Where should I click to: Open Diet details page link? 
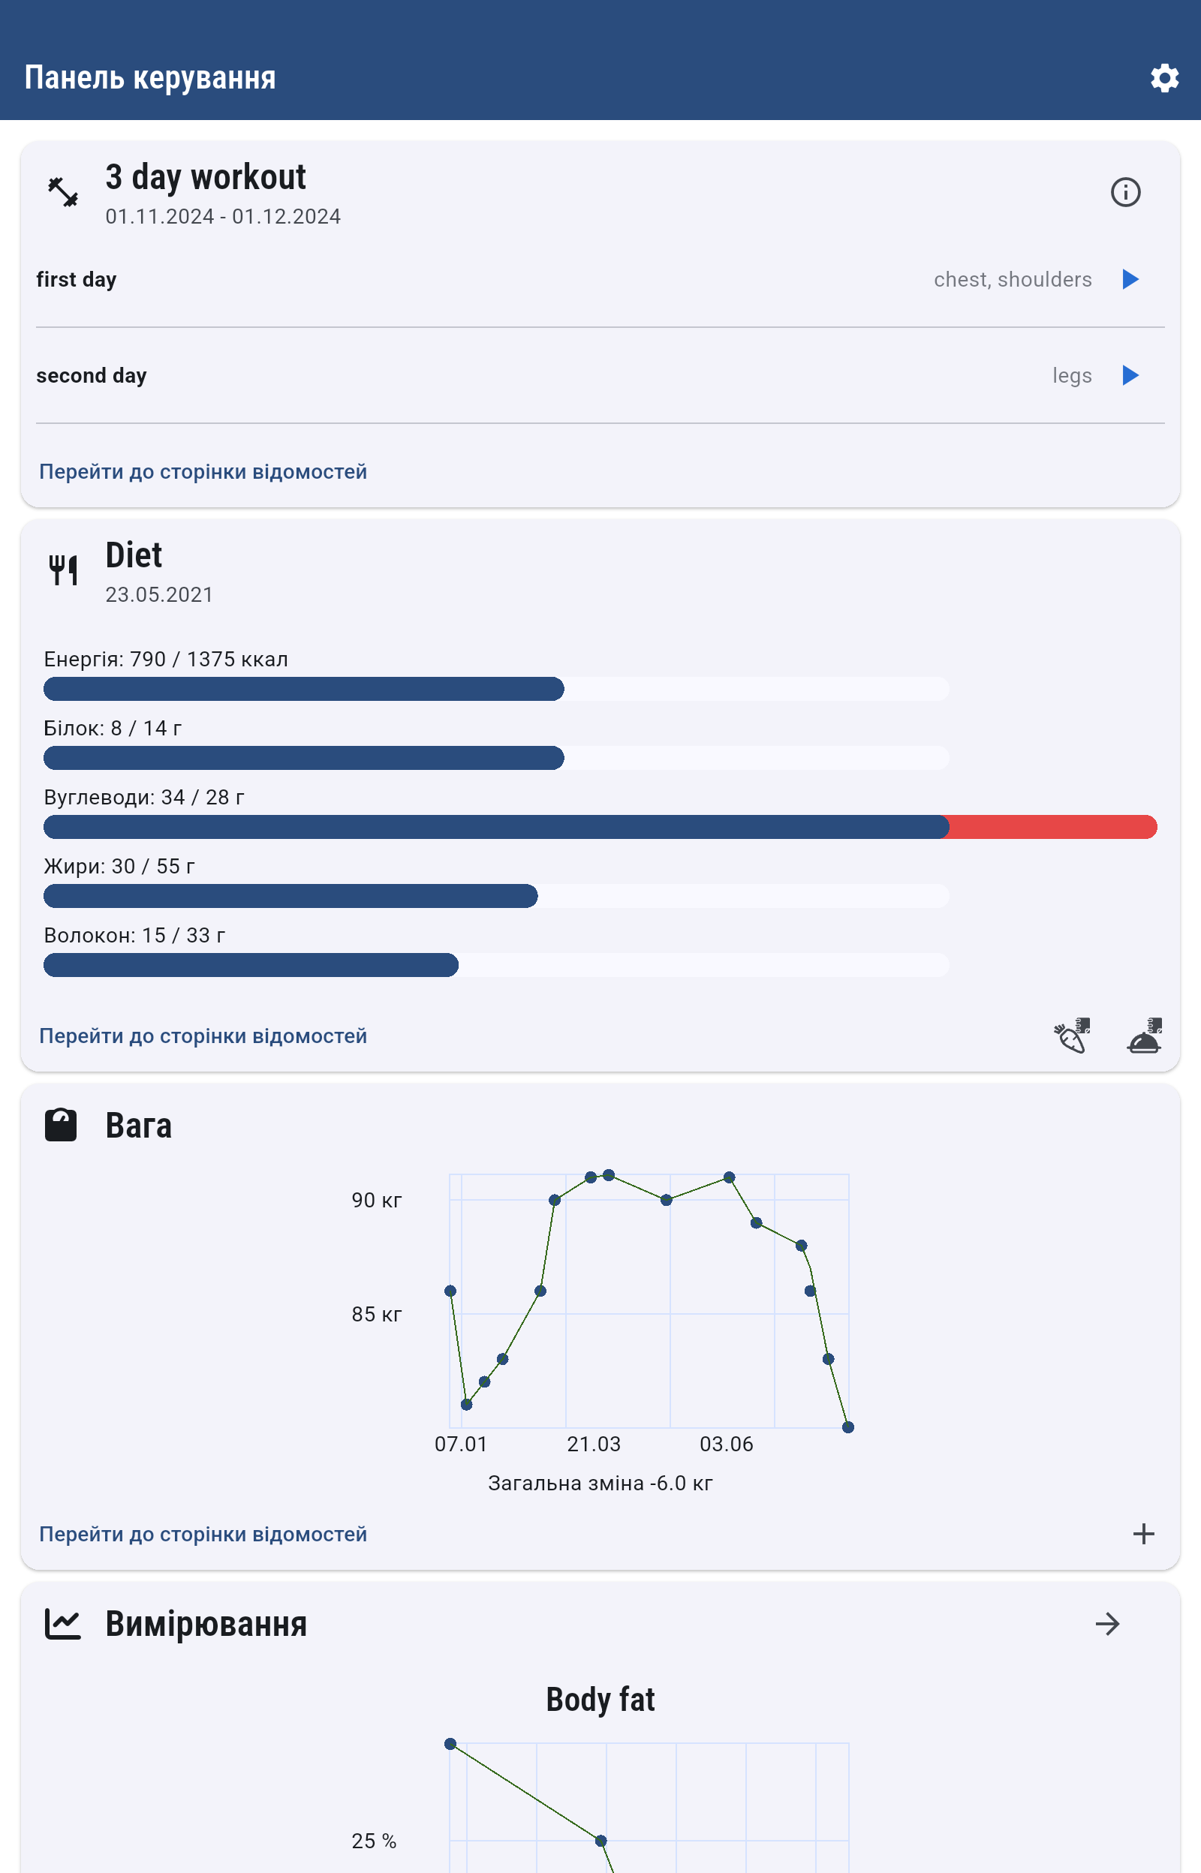(x=203, y=1036)
